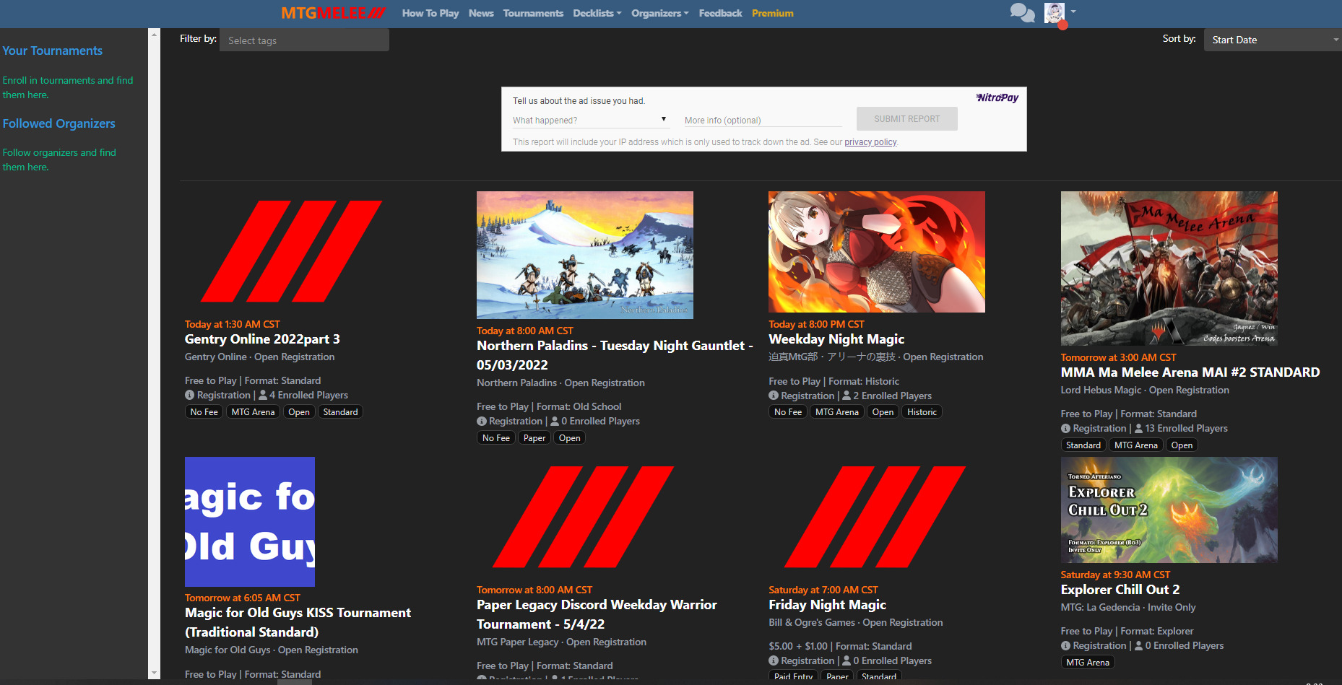Open the Northern Paladins tournament thumbnail
1342x685 pixels.
click(584, 255)
